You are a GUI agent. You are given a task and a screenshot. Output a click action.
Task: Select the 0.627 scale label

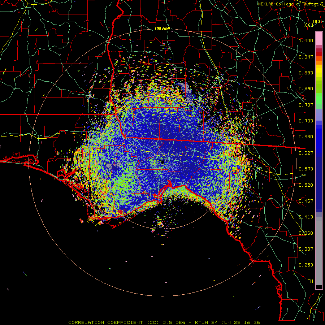click(x=306, y=153)
